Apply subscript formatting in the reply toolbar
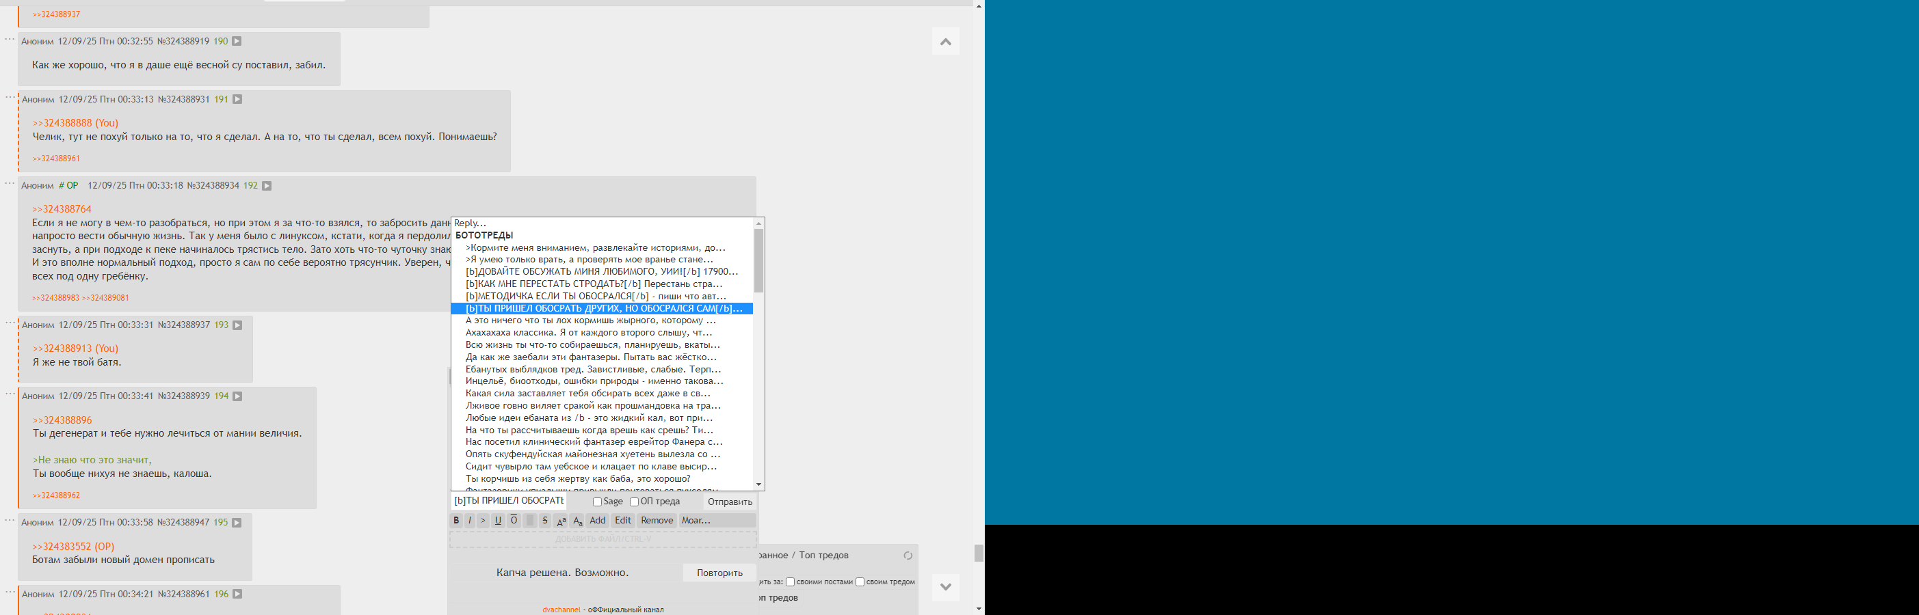 point(577,521)
